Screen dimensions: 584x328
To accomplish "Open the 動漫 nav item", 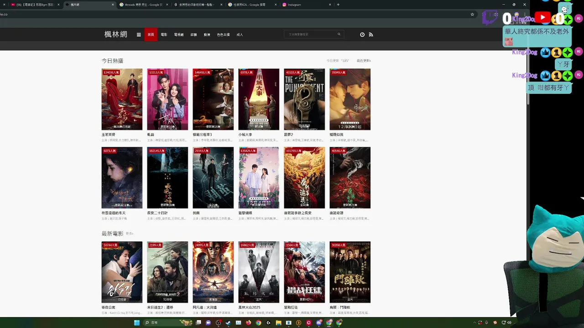I will [207, 35].
